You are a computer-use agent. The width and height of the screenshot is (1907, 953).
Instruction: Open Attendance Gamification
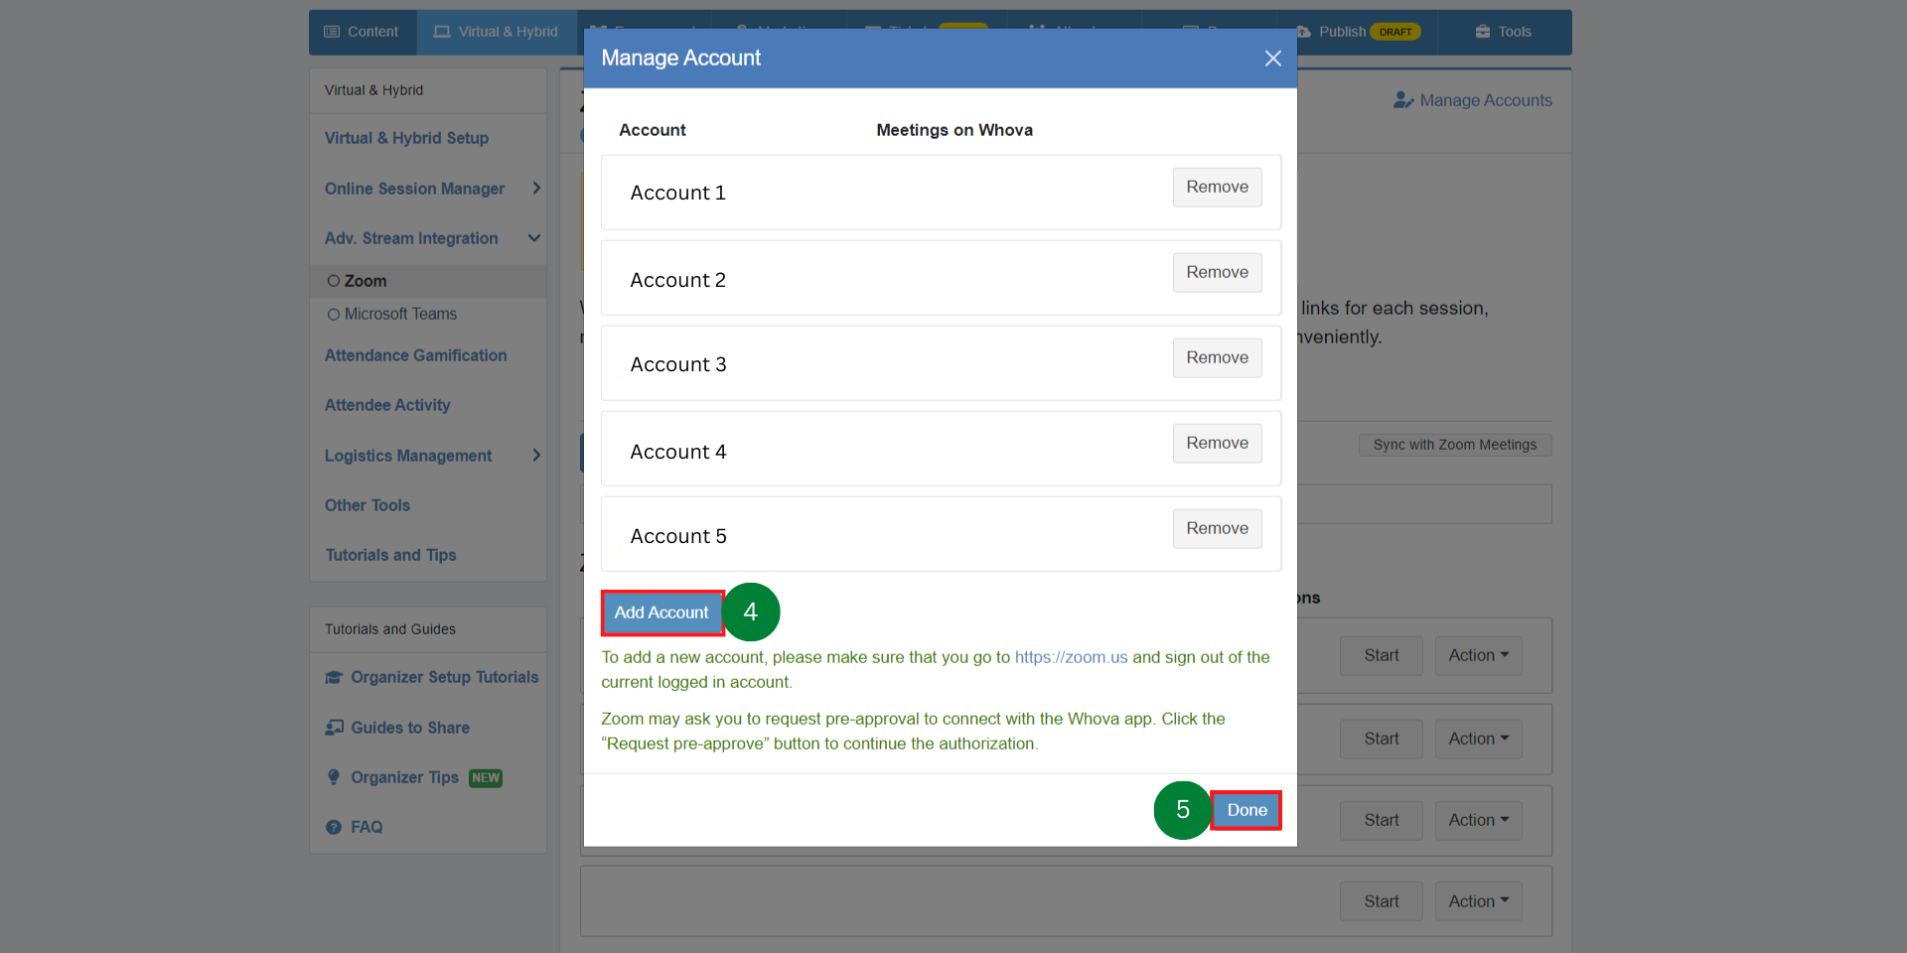(x=415, y=355)
